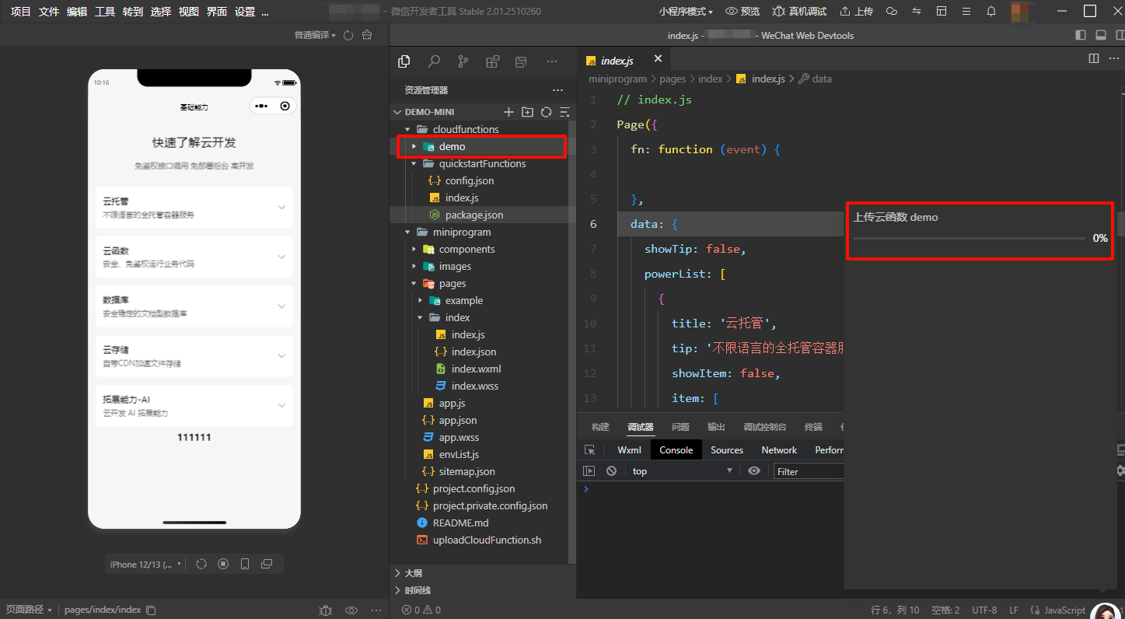Clear the console with the block icon

(611, 471)
